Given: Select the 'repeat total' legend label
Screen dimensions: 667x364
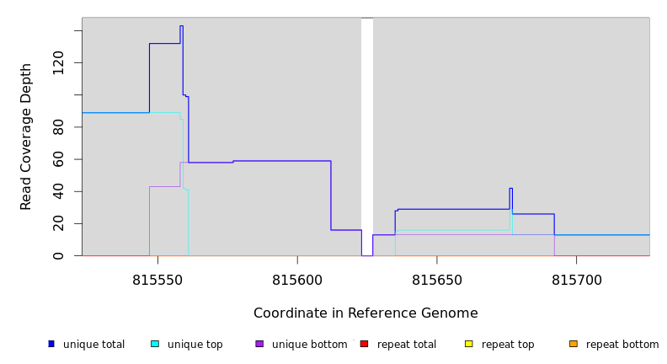Looking at the screenshot, I should pyautogui.click(x=407, y=345).
